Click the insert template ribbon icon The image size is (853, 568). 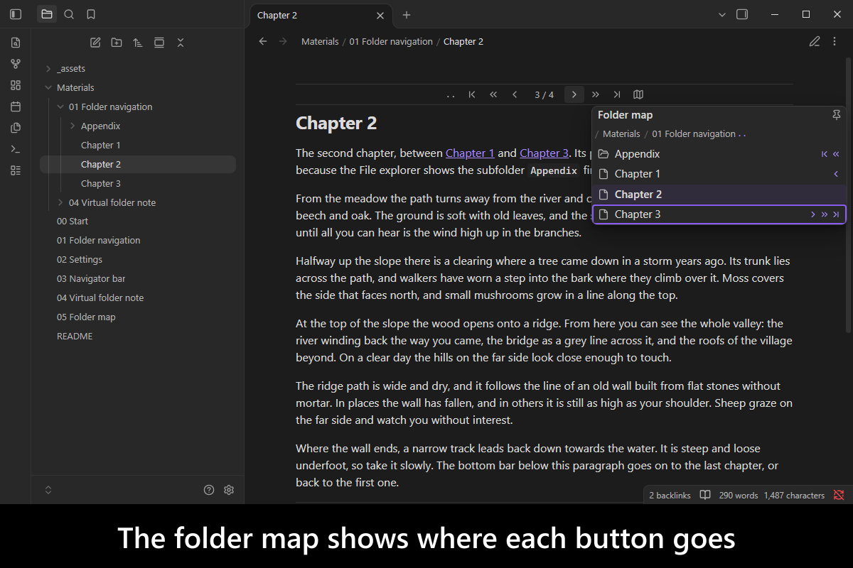16,128
